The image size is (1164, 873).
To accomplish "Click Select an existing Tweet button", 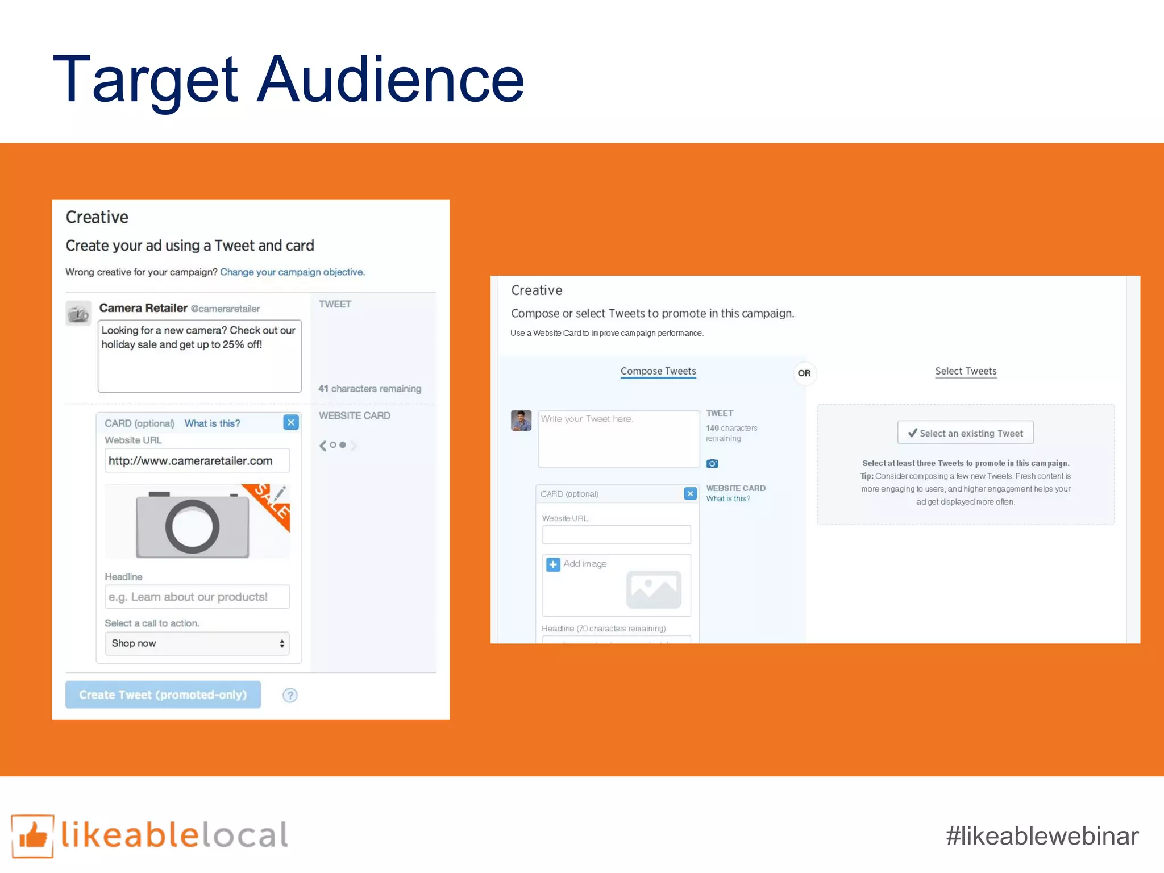I will pyautogui.click(x=966, y=433).
